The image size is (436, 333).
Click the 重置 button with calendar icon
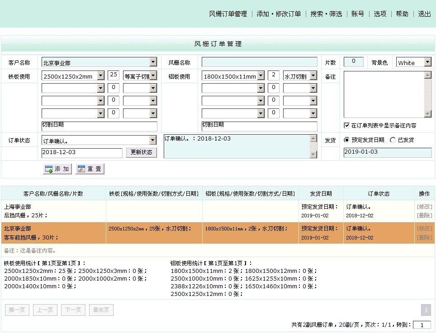[90, 169]
